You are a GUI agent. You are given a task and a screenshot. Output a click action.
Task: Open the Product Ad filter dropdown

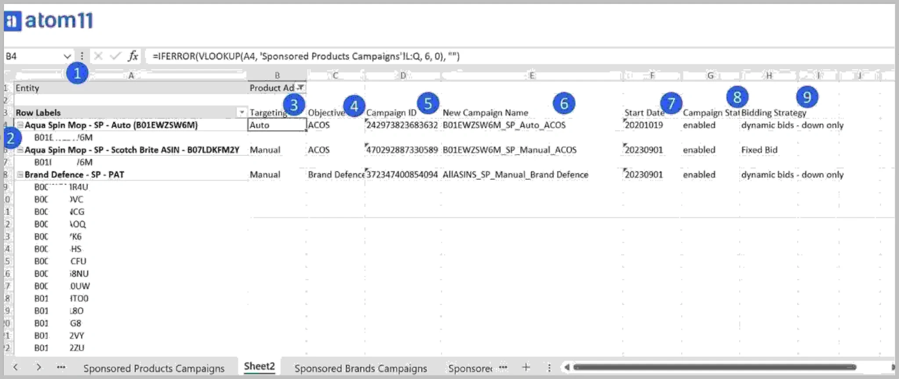[301, 88]
